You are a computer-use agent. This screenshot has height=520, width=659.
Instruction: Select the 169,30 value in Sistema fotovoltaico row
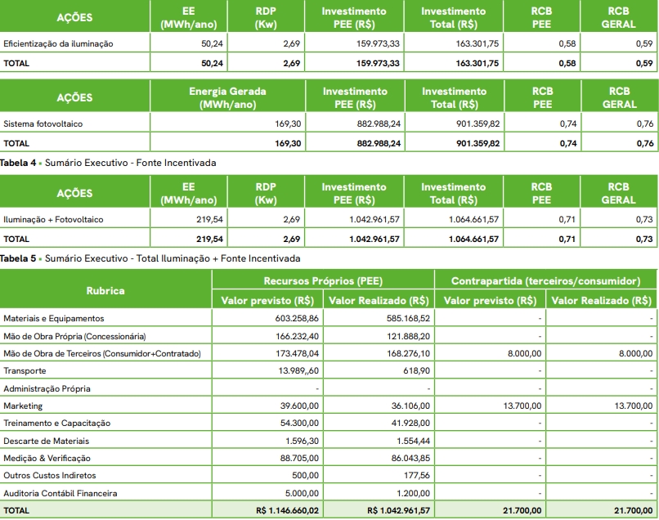288,124
